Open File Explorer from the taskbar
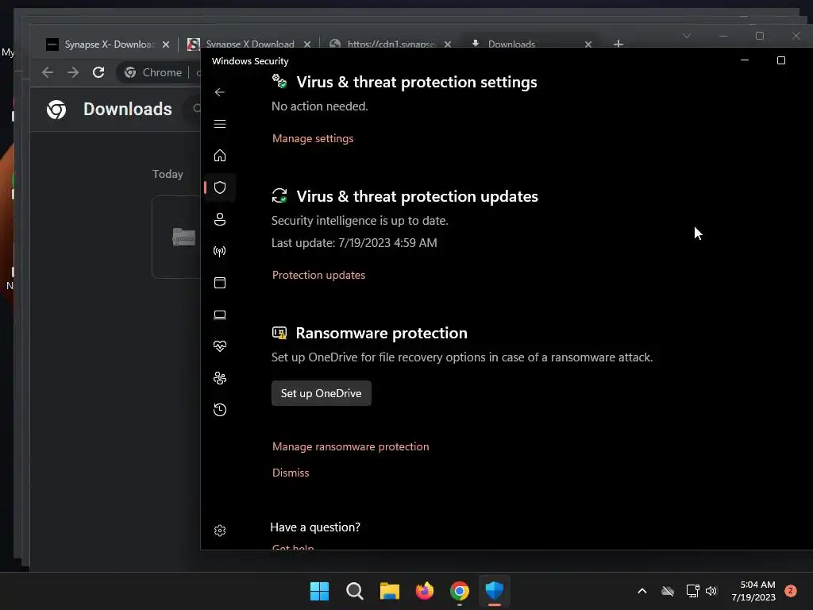Screen dimensions: 813x610 (389, 591)
